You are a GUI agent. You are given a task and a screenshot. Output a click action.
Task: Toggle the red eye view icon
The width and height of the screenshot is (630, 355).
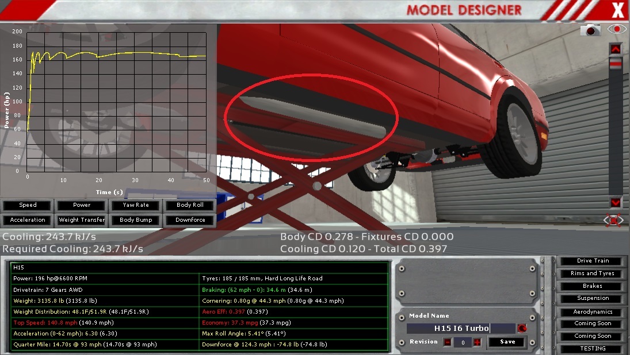tap(616, 29)
